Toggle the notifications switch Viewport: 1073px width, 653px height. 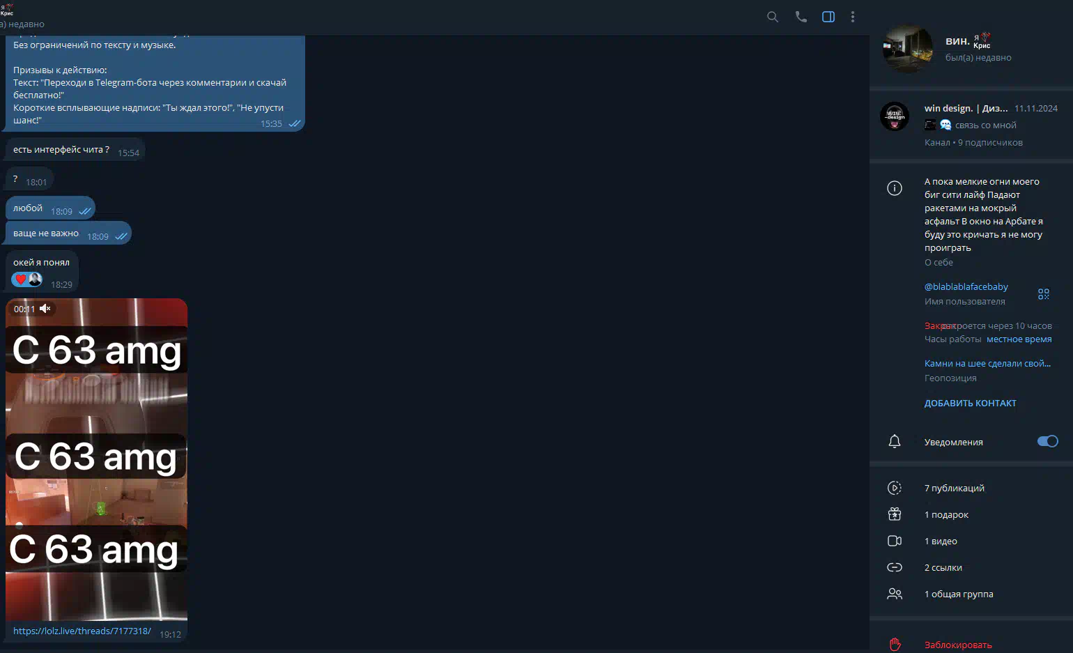click(x=1047, y=441)
